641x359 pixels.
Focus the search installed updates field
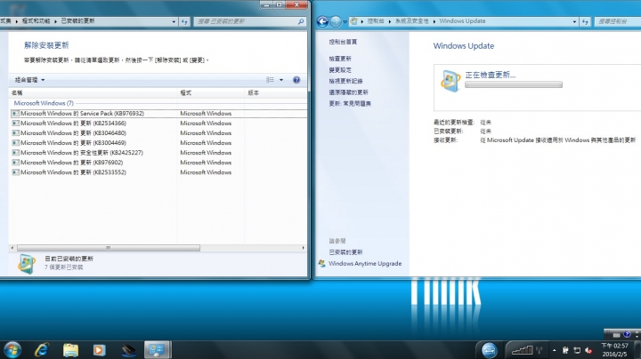pyautogui.click(x=246, y=21)
